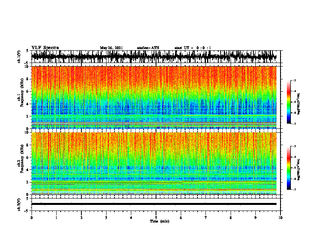
Task: Click tick label "6" on the Time axis
Action: (x=181, y=218)
